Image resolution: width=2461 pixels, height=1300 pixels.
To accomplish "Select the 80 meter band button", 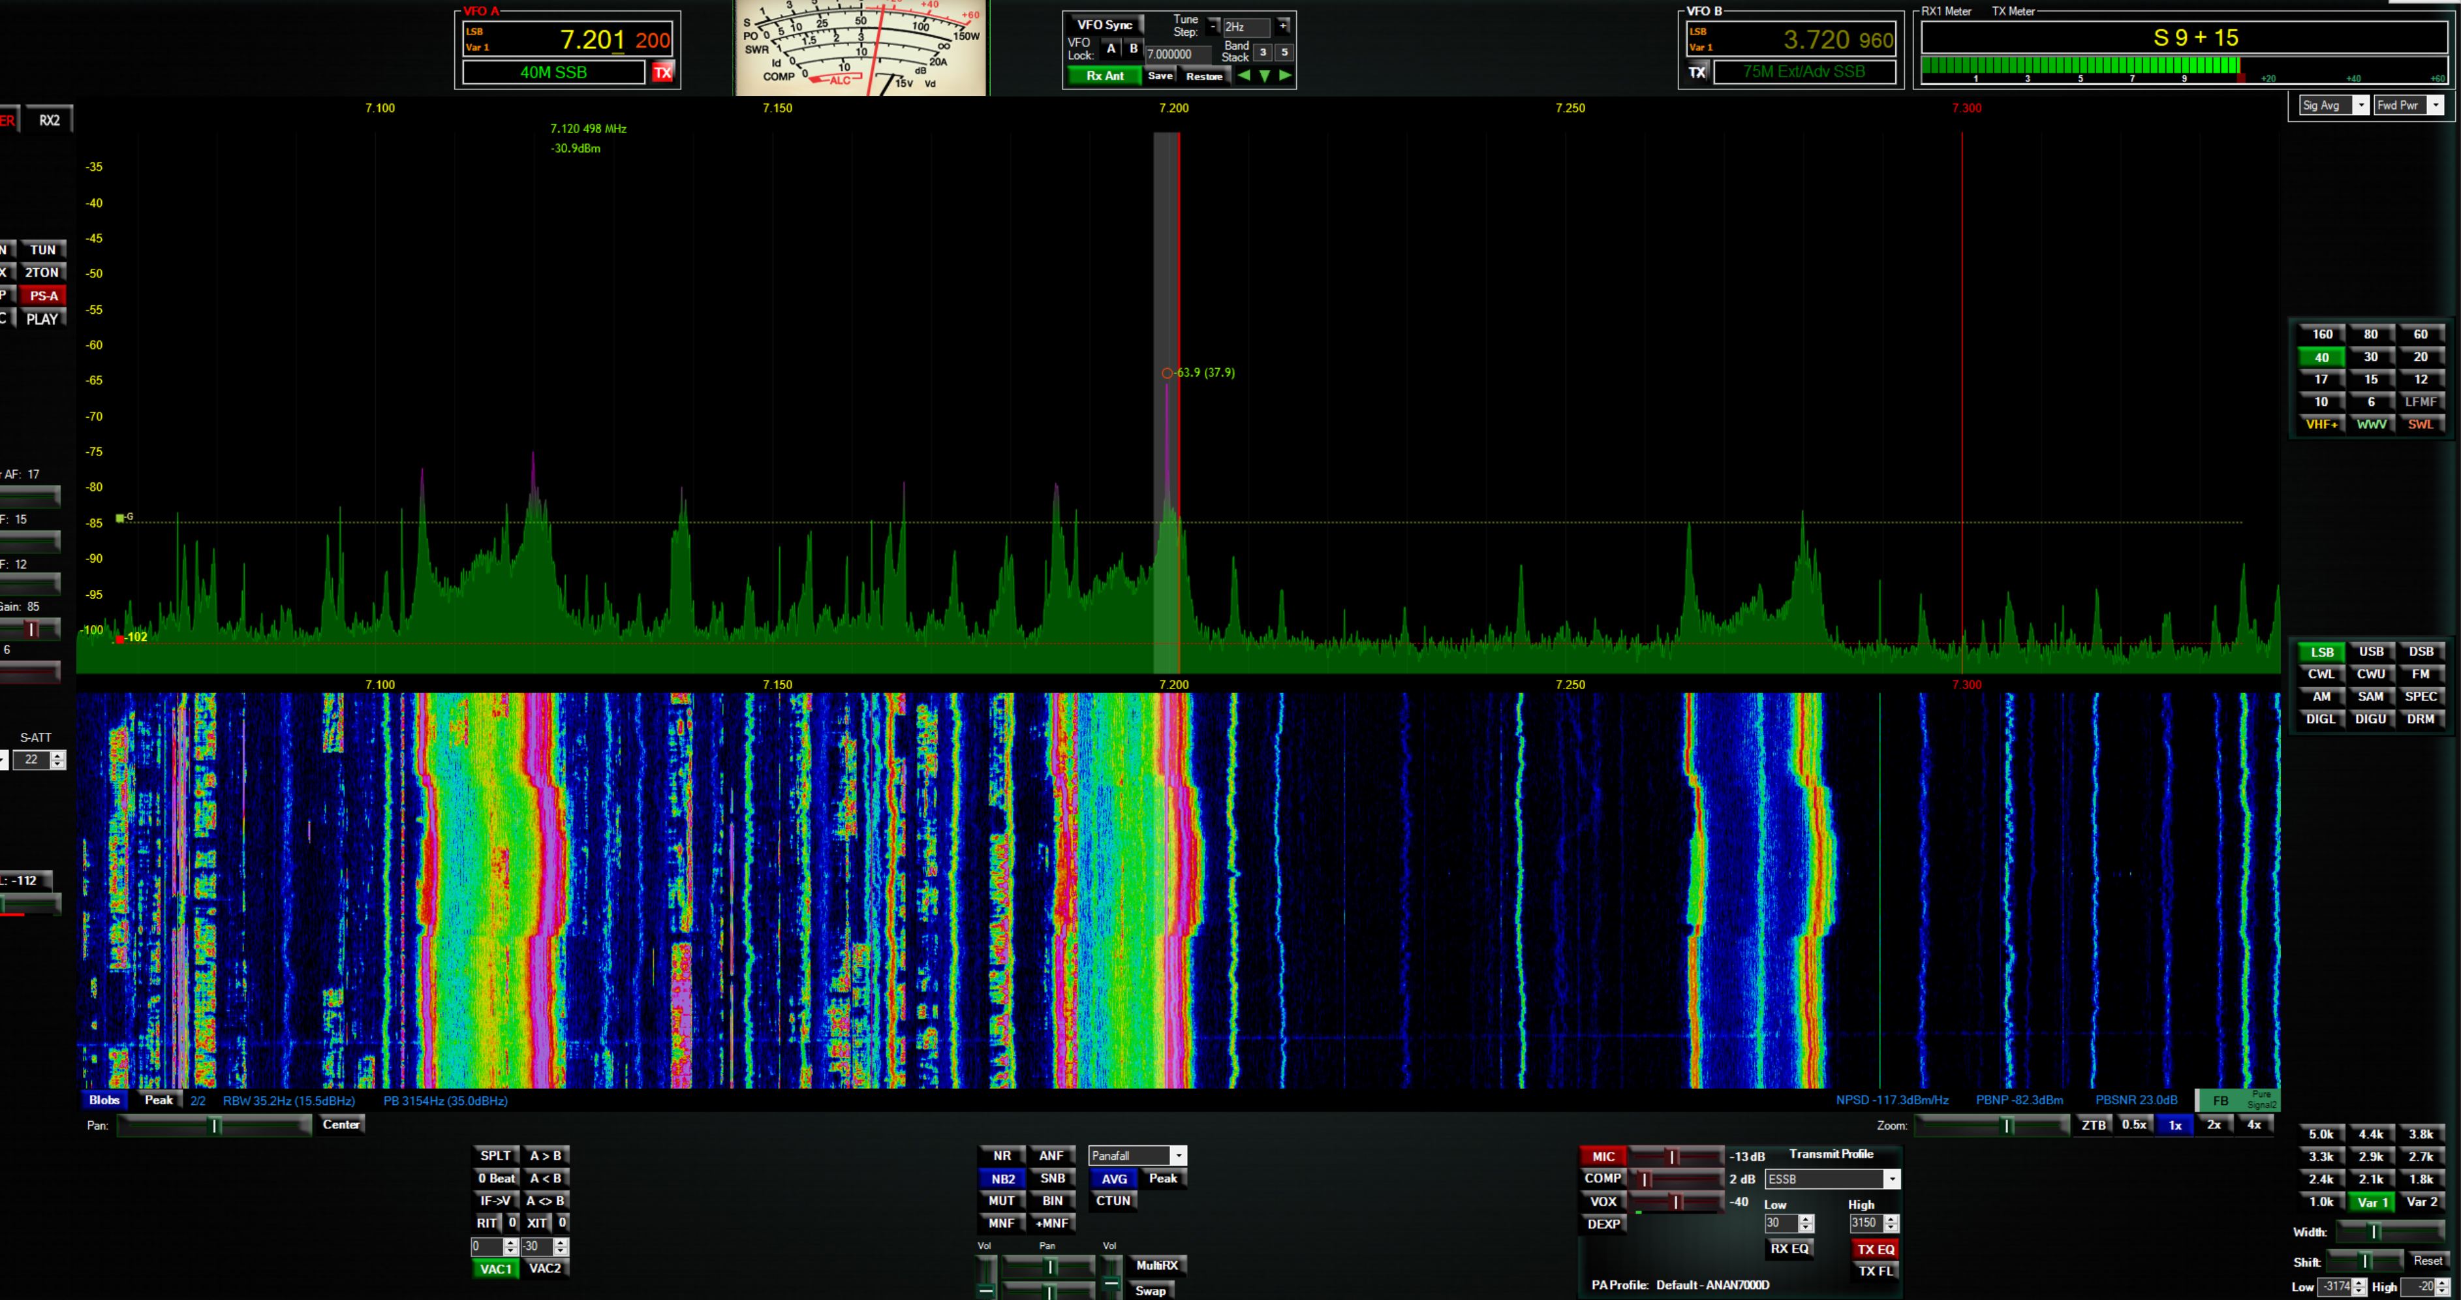I will 2371,334.
